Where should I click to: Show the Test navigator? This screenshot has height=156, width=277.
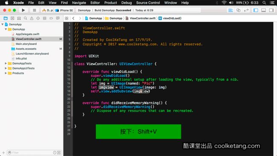38,18
